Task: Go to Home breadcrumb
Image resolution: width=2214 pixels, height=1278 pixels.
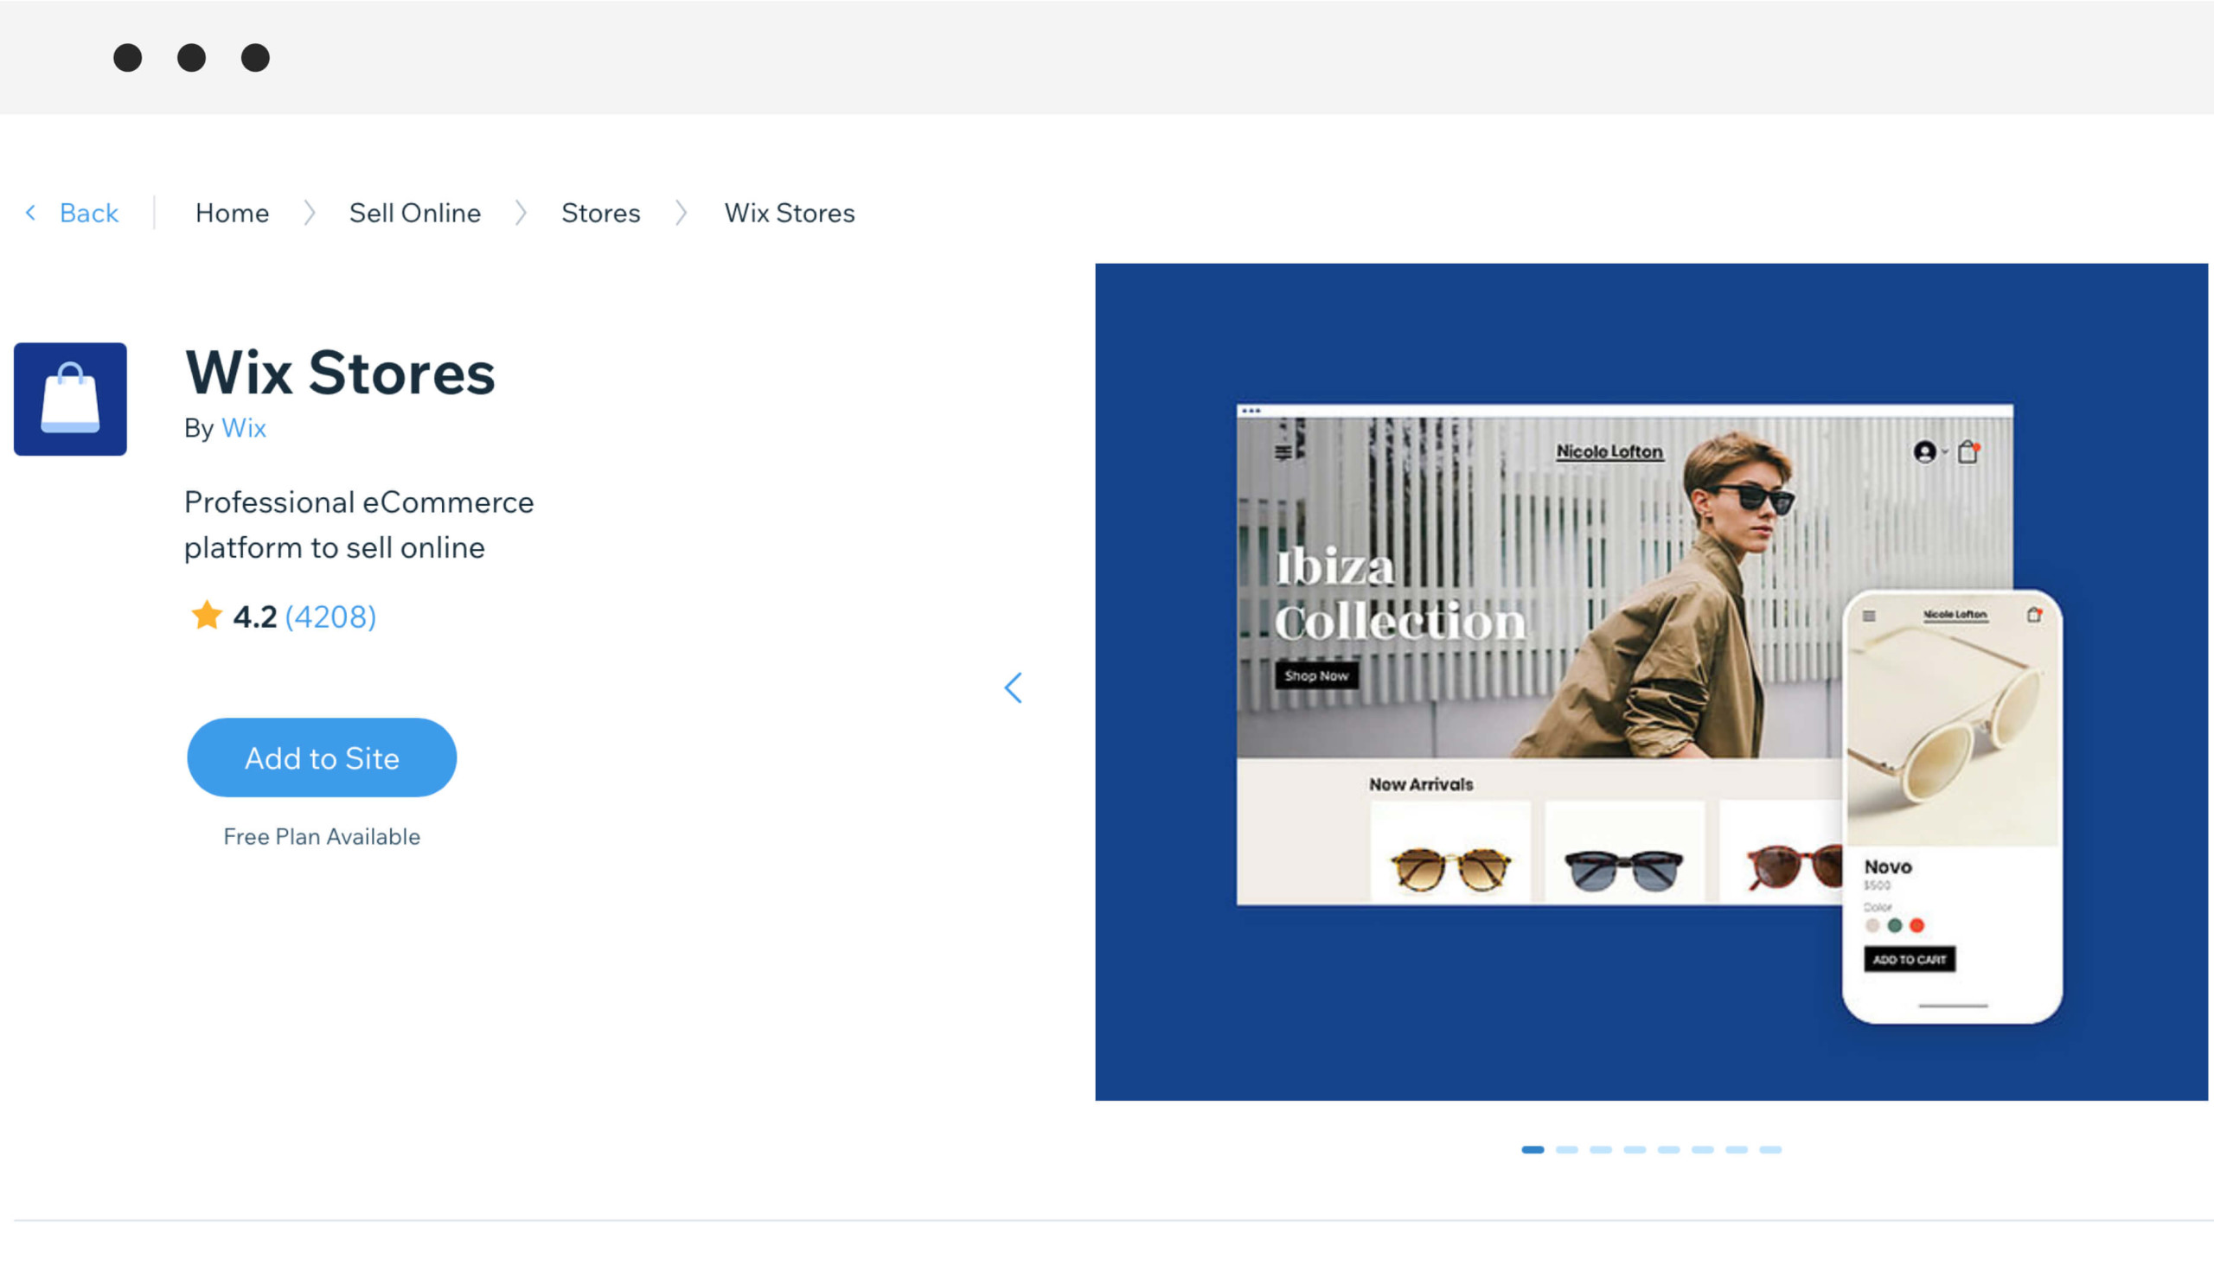Action: pos(232,214)
